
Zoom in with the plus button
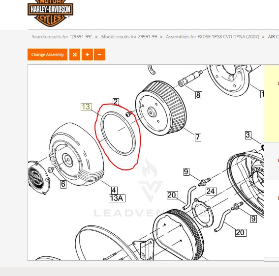tap(87, 55)
